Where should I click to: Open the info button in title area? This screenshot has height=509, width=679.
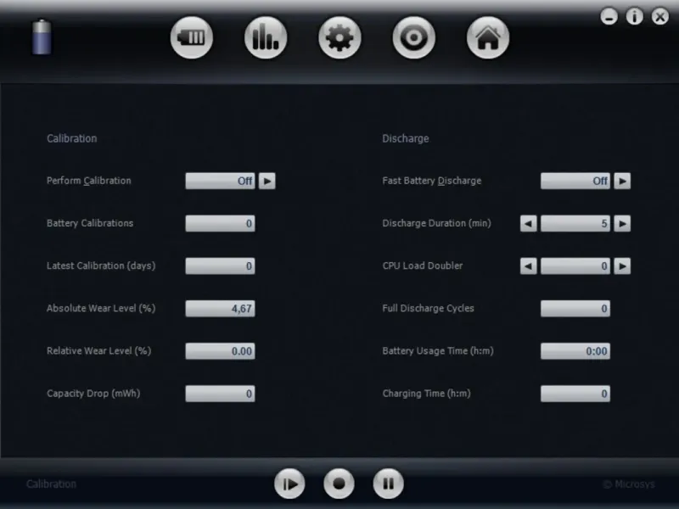(634, 17)
